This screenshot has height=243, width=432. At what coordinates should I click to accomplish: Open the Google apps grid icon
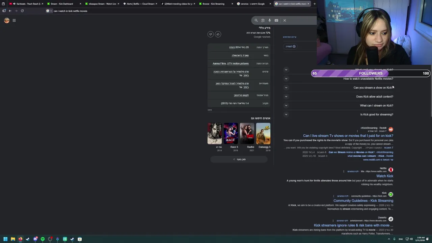[14, 21]
